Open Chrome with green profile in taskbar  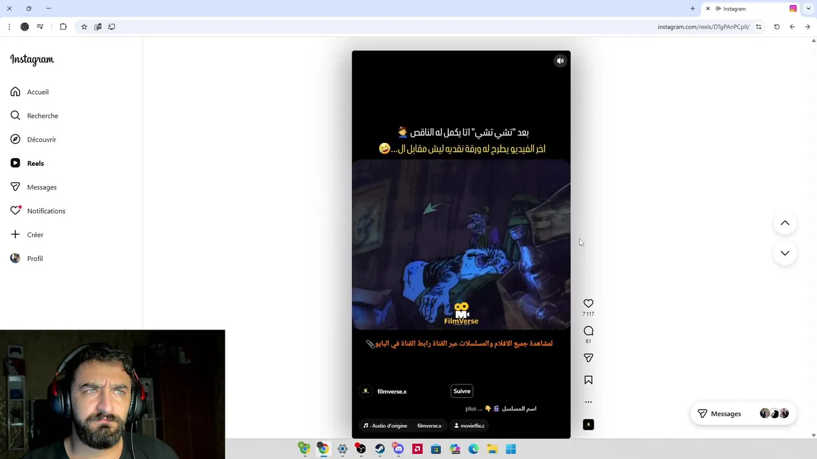pos(304,449)
